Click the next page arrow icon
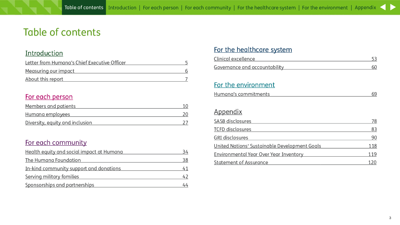This screenshot has height=225, width=400. [x=393, y=7]
